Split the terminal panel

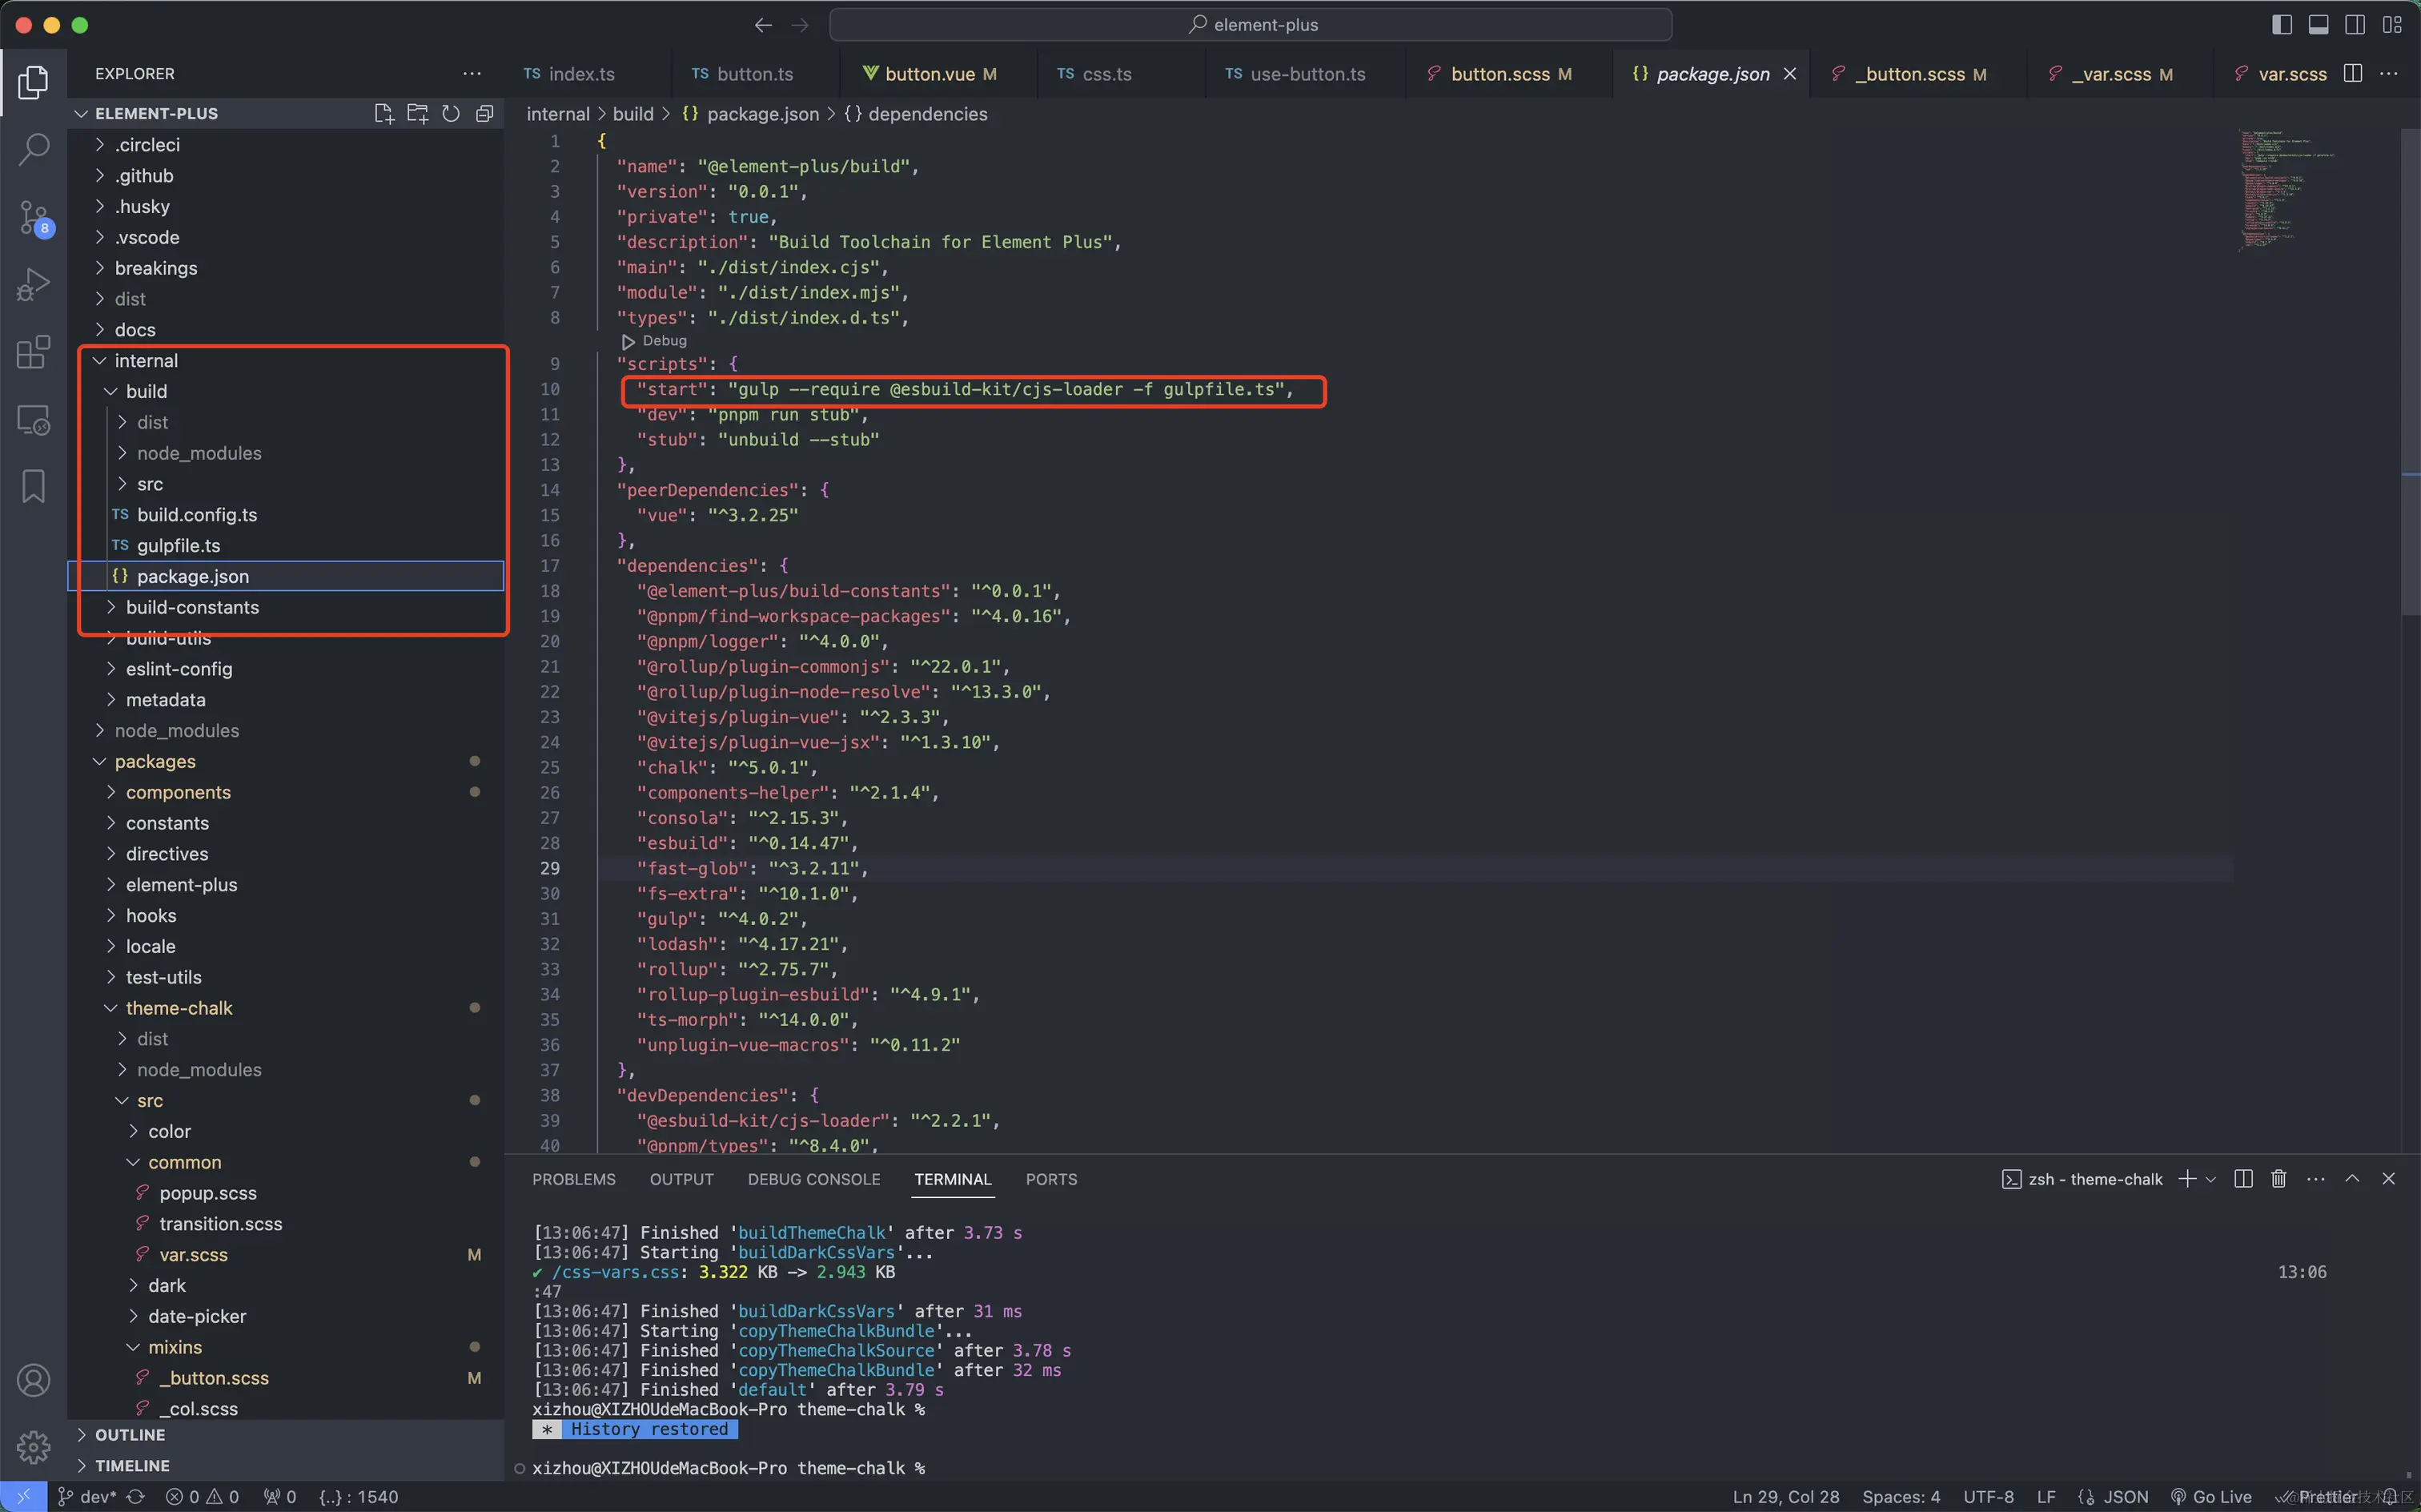click(x=2243, y=1179)
